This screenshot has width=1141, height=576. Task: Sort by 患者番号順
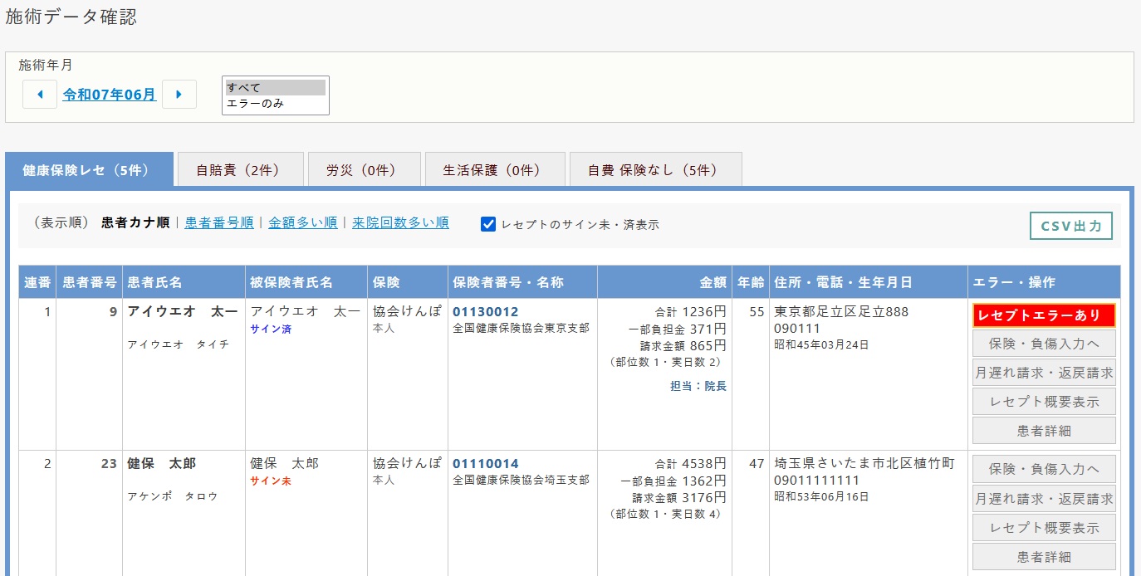(219, 222)
